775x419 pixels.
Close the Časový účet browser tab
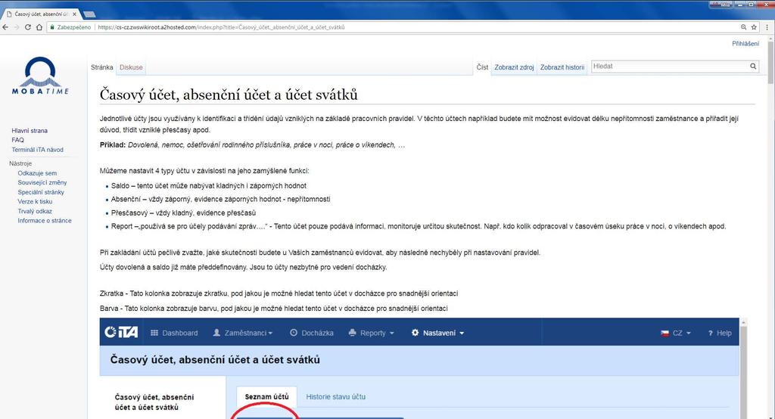coord(75,14)
